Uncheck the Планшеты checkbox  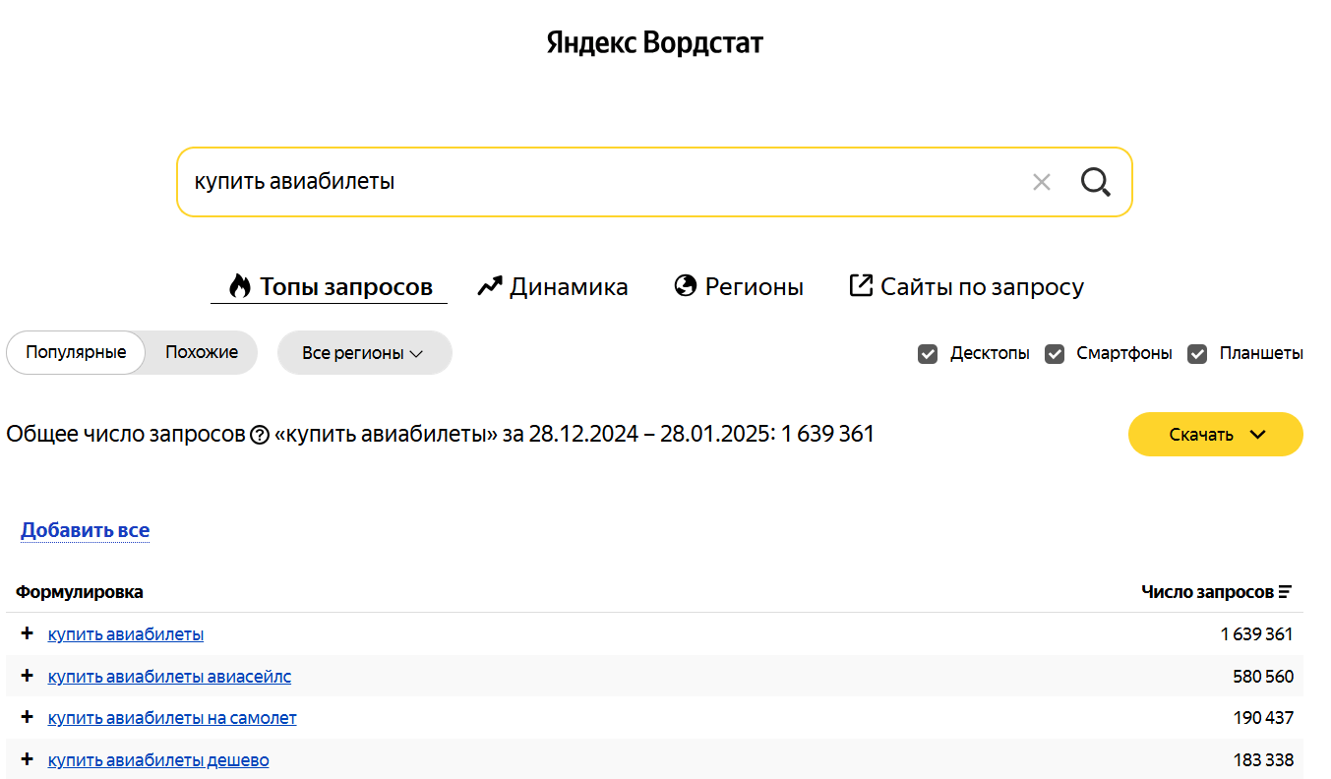[x=1197, y=353]
